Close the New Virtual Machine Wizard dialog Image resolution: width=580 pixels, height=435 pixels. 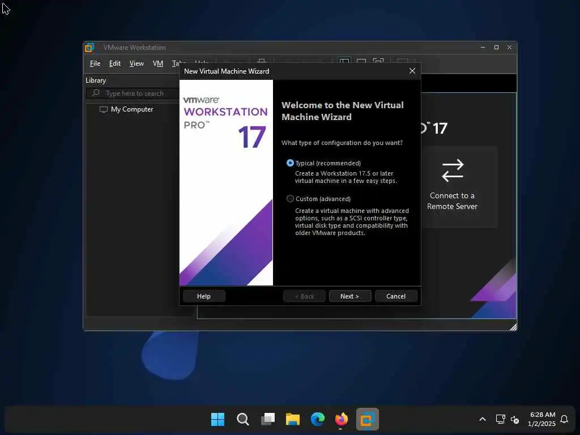(412, 71)
